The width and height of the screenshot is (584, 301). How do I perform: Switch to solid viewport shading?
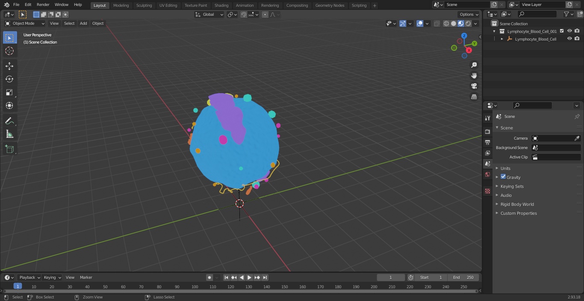[x=454, y=23]
